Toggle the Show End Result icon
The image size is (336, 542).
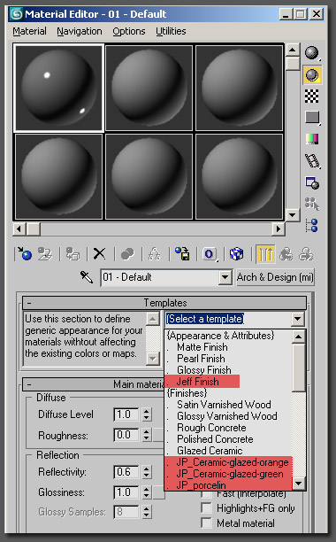[x=265, y=254]
